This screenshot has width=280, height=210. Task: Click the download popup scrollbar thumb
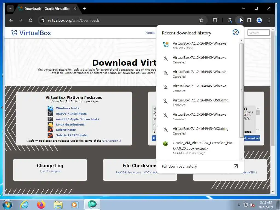(241, 90)
